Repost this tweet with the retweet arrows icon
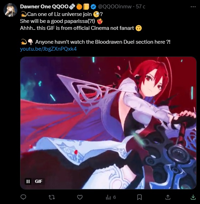The height and width of the screenshot is (204, 200). point(52,197)
